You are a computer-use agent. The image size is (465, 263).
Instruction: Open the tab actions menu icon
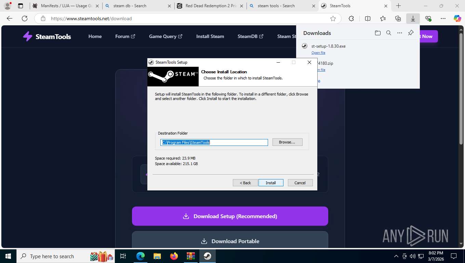click(21, 6)
